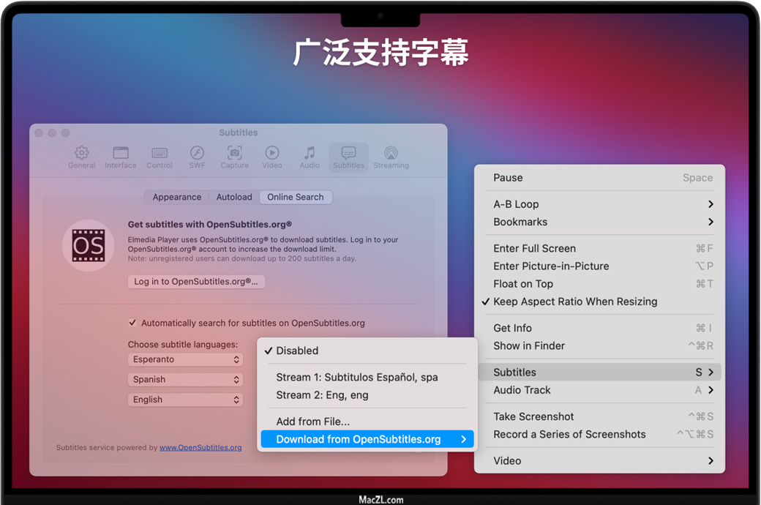The image size is (761, 505).
Task: Toggle Keep Aspect Ratio When Resizing
Action: (575, 302)
